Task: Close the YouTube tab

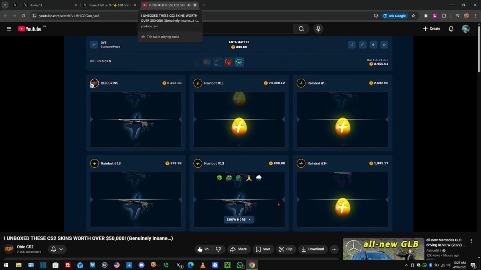Action: pyautogui.click(x=195, y=5)
